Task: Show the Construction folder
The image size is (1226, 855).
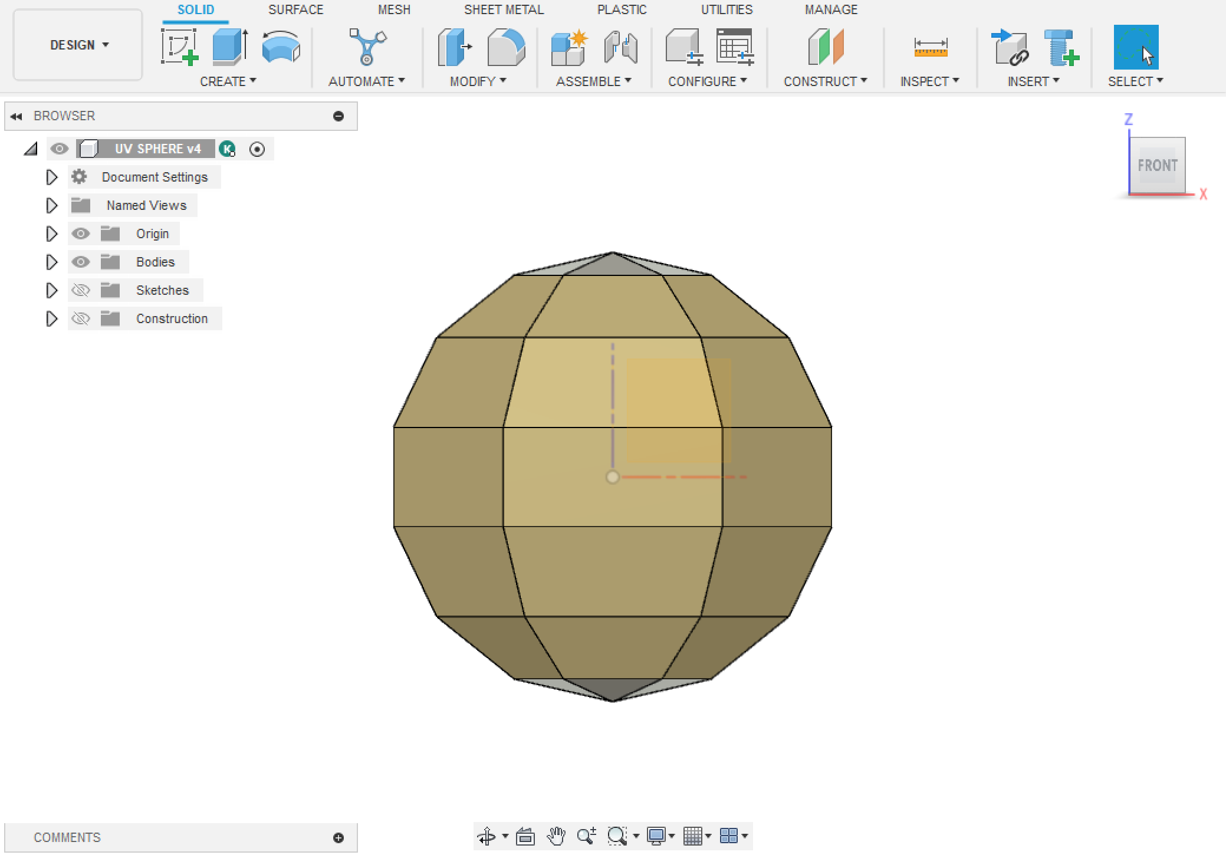Action: (81, 318)
